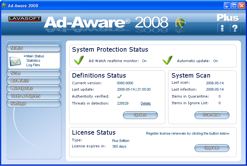Click Items in Ignore List count
Image resolution: width=247 pixels, height=166 pixels.
(x=219, y=103)
